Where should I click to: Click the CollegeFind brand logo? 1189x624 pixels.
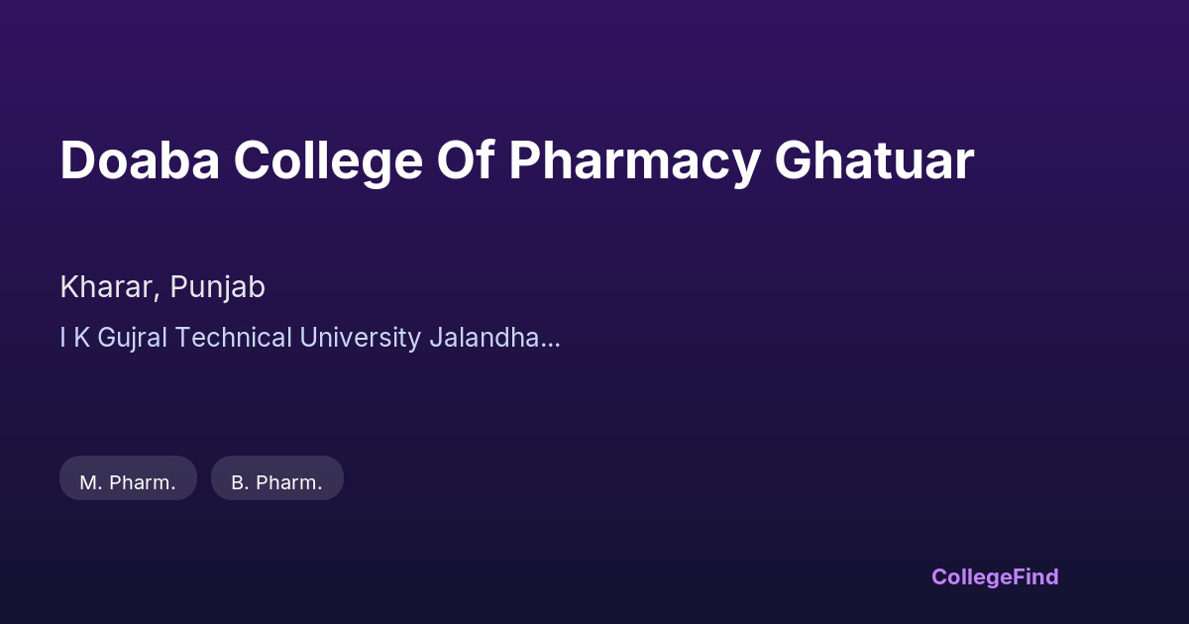[x=994, y=576]
